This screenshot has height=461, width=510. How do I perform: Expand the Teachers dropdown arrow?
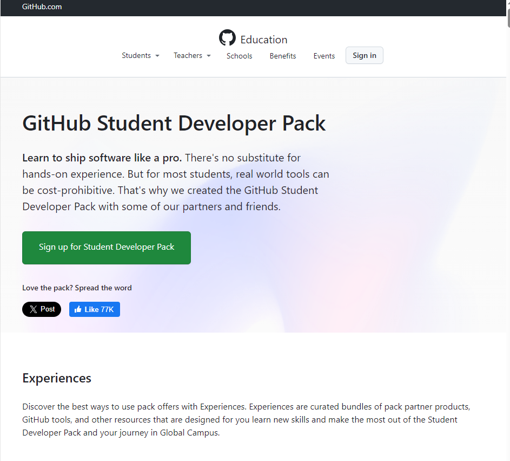[209, 56]
